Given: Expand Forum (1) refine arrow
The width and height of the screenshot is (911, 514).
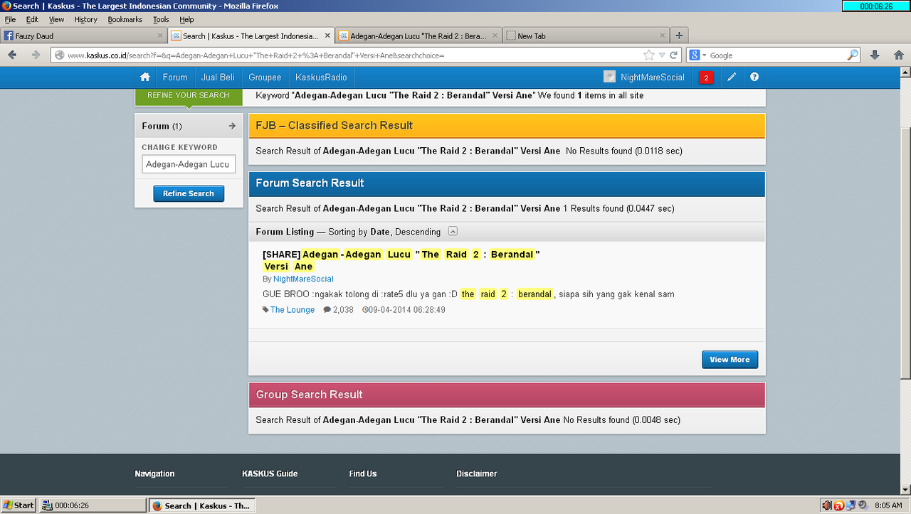Looking at the screenshot, I should tap(232, 126).
